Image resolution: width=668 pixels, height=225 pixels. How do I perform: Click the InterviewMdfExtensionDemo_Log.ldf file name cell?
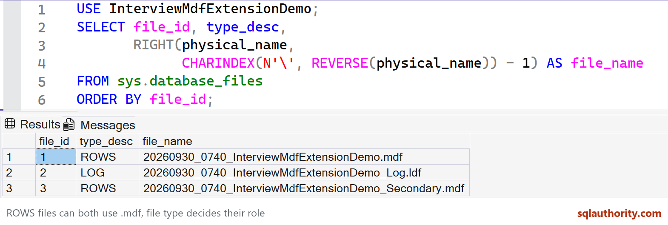[x=304, y=173]
